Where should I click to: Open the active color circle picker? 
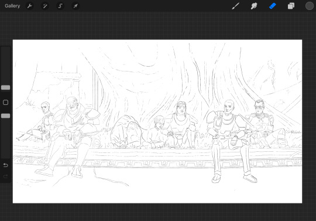[310, 6]
